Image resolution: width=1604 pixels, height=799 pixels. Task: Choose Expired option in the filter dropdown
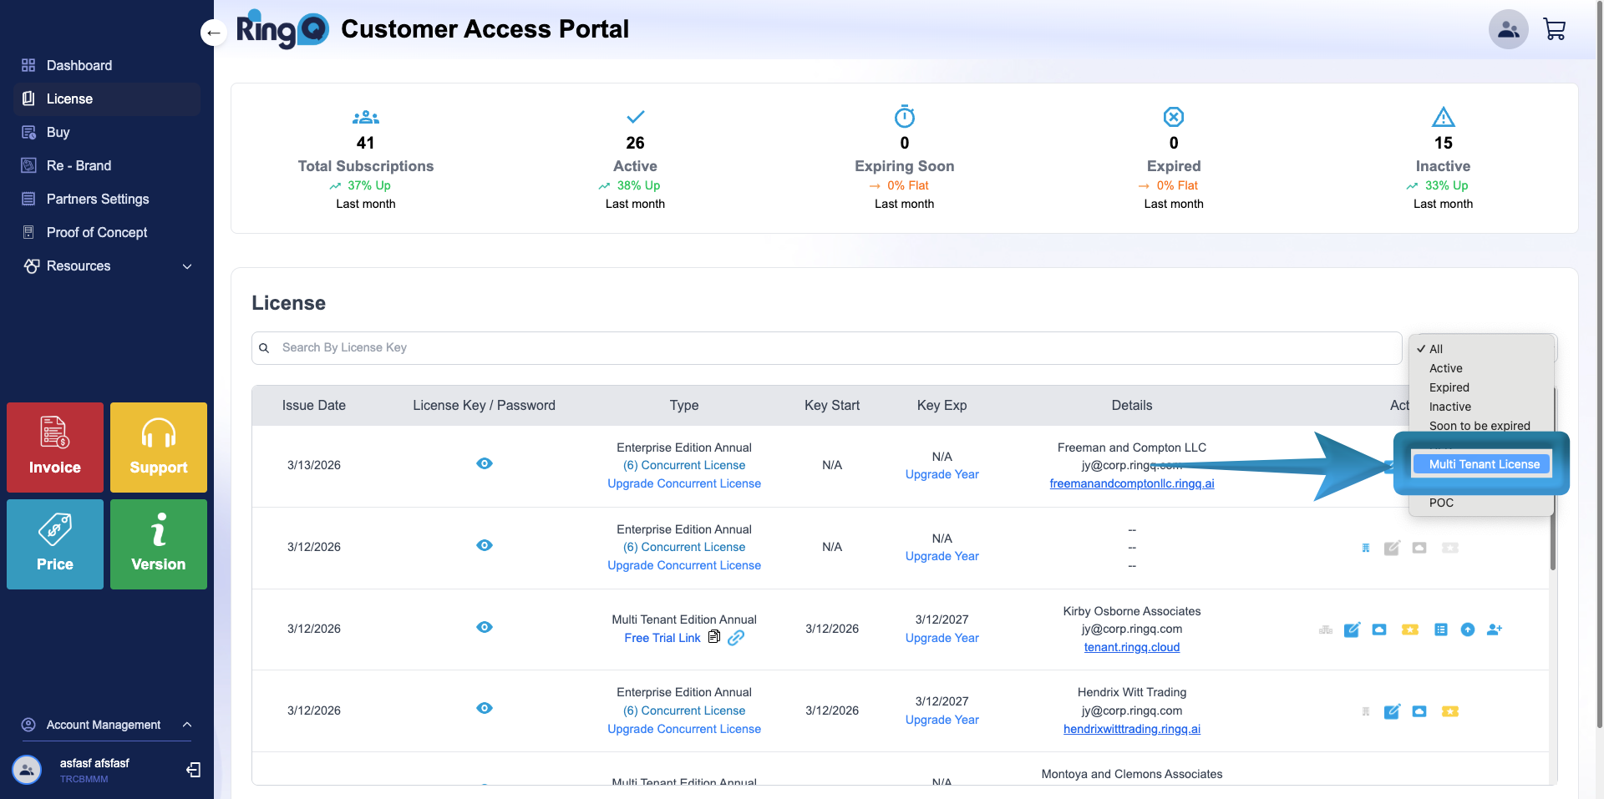pos(1449,387)
